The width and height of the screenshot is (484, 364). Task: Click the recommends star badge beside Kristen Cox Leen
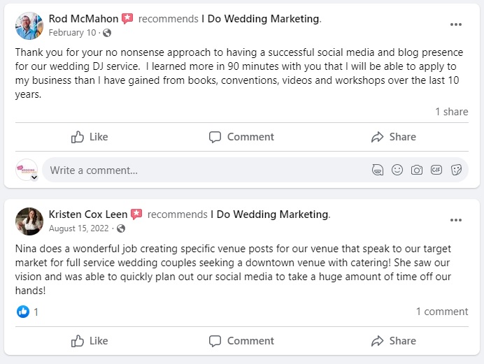pyautogui.click(x=136, y=214)
